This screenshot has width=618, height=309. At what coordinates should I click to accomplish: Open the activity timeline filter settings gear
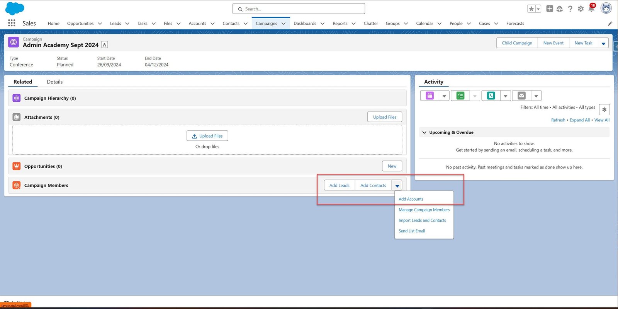pyautogui.click(x=604, y=110)
